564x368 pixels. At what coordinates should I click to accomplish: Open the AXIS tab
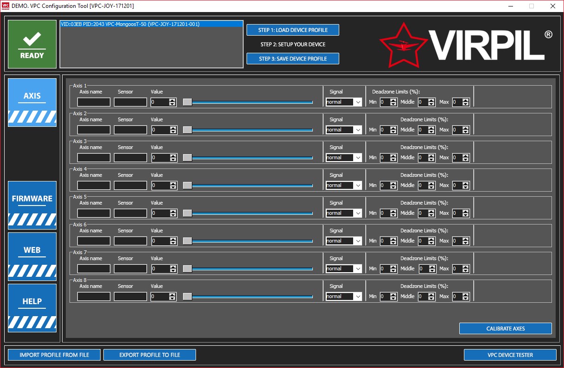(32, 102)
